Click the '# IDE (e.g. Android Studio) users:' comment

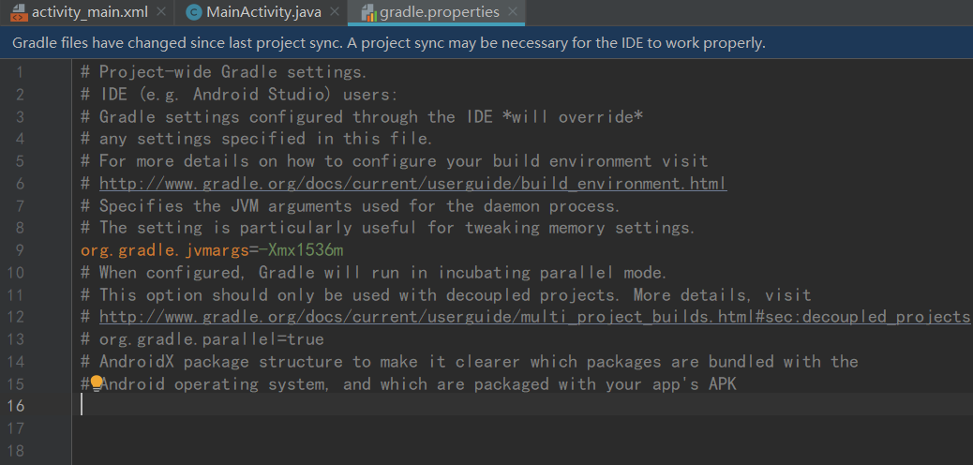[239, 95]
